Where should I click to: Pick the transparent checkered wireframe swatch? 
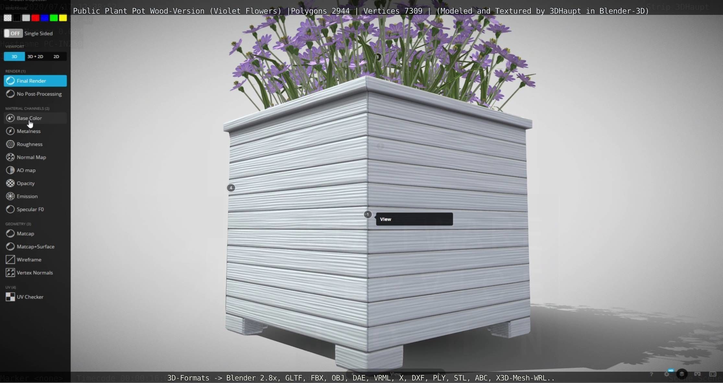point(8,18)
